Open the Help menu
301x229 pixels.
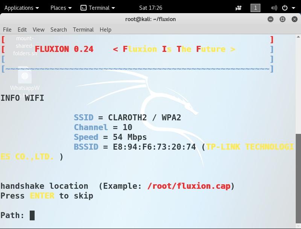point(105,30)
